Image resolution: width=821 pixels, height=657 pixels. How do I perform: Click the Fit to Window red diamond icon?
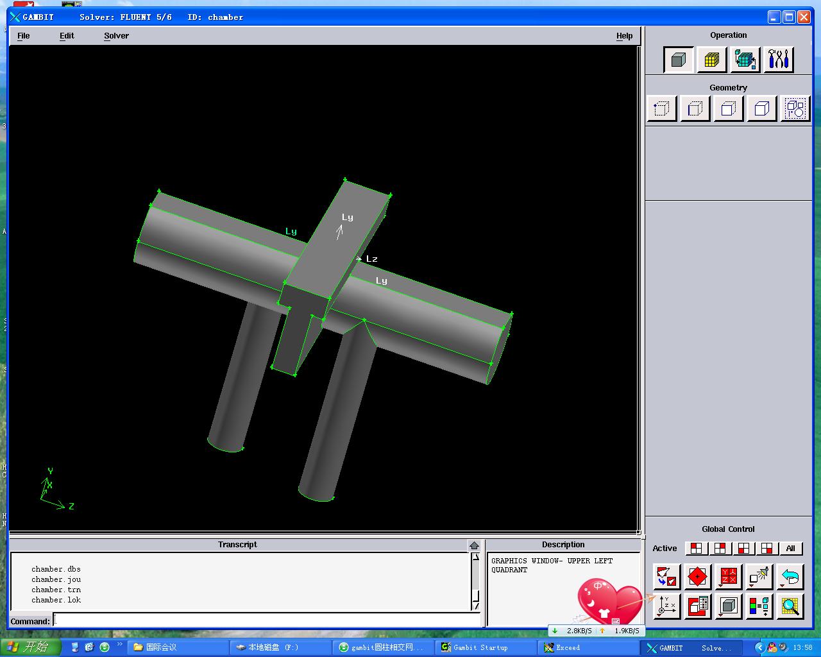click(697, 577)
